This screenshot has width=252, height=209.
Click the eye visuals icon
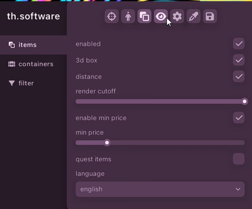click(x=160, y=16)
